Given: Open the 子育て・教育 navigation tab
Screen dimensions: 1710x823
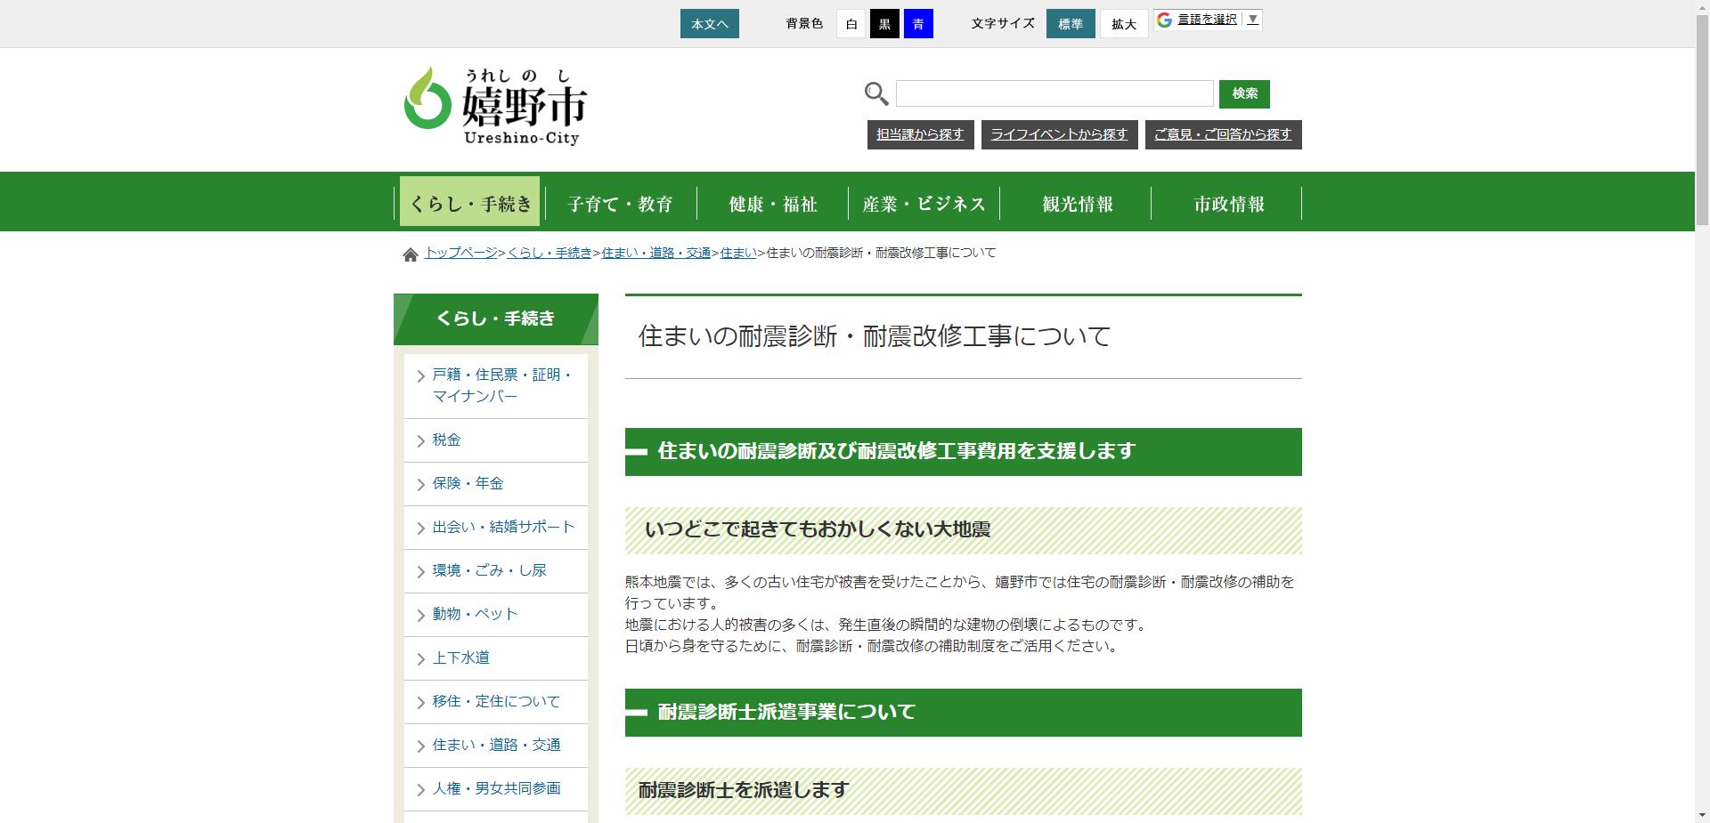Looking at the screenshot, I should [x=620, y=203].
